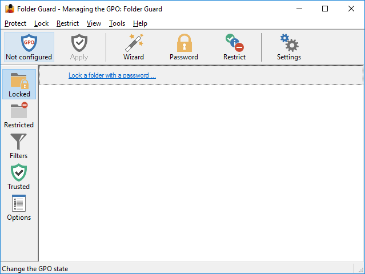365x274 pixels.
Task: Select the Locked folder view
Action: (x=19, y=84)
